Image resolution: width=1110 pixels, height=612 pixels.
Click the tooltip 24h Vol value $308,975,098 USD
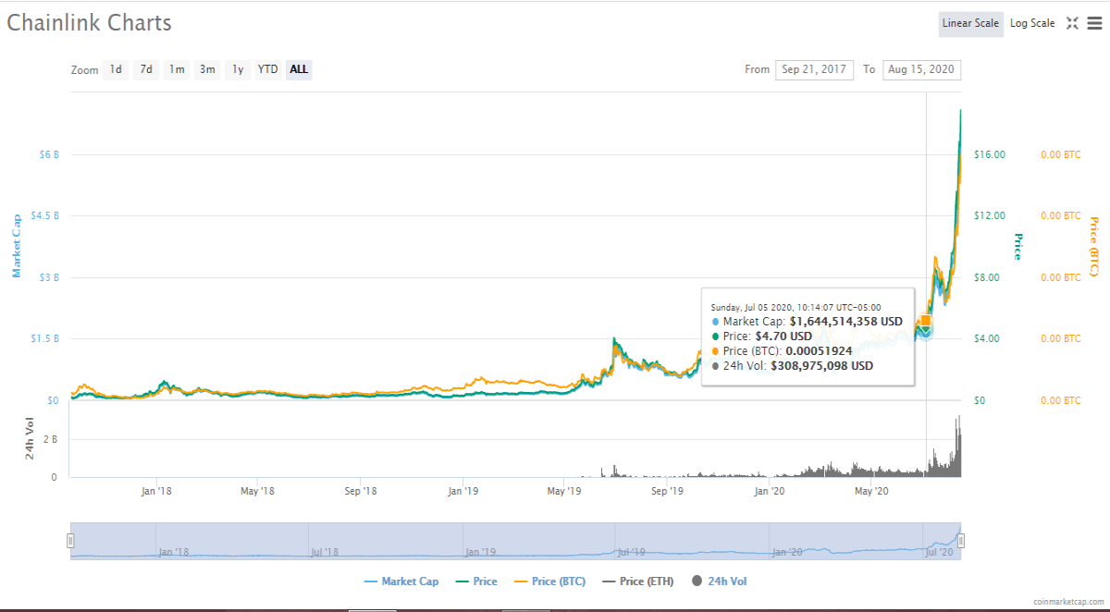[x=821, y=366]
